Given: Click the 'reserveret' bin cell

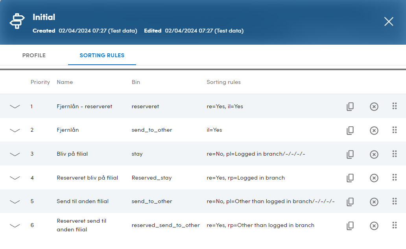Looking at the screenshot, I should tap(145, 106).
